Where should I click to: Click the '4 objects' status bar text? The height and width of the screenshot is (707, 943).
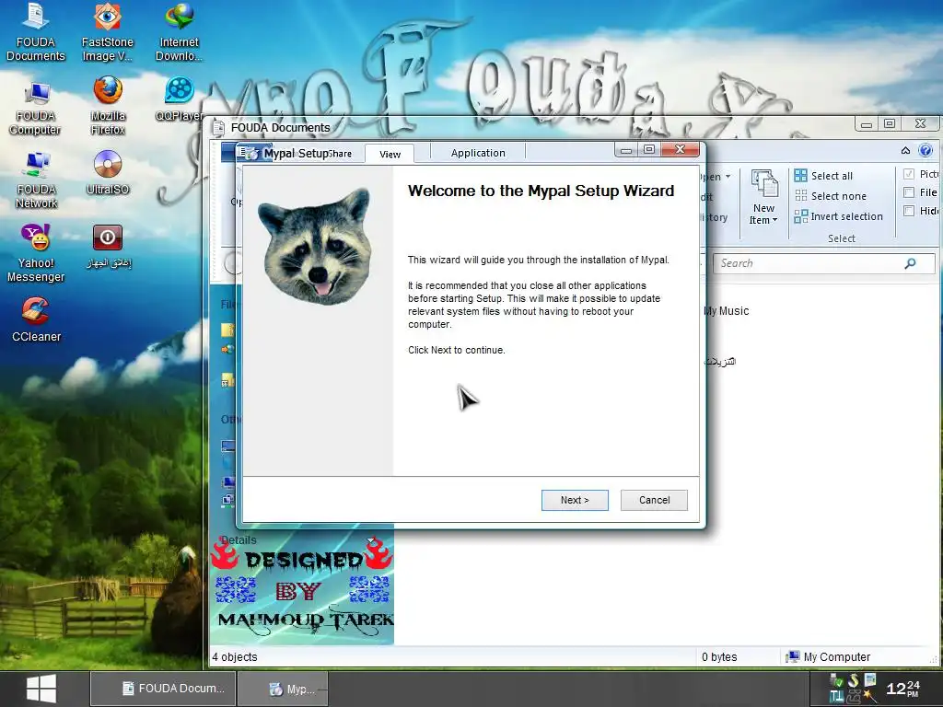[x=235, y=657]
